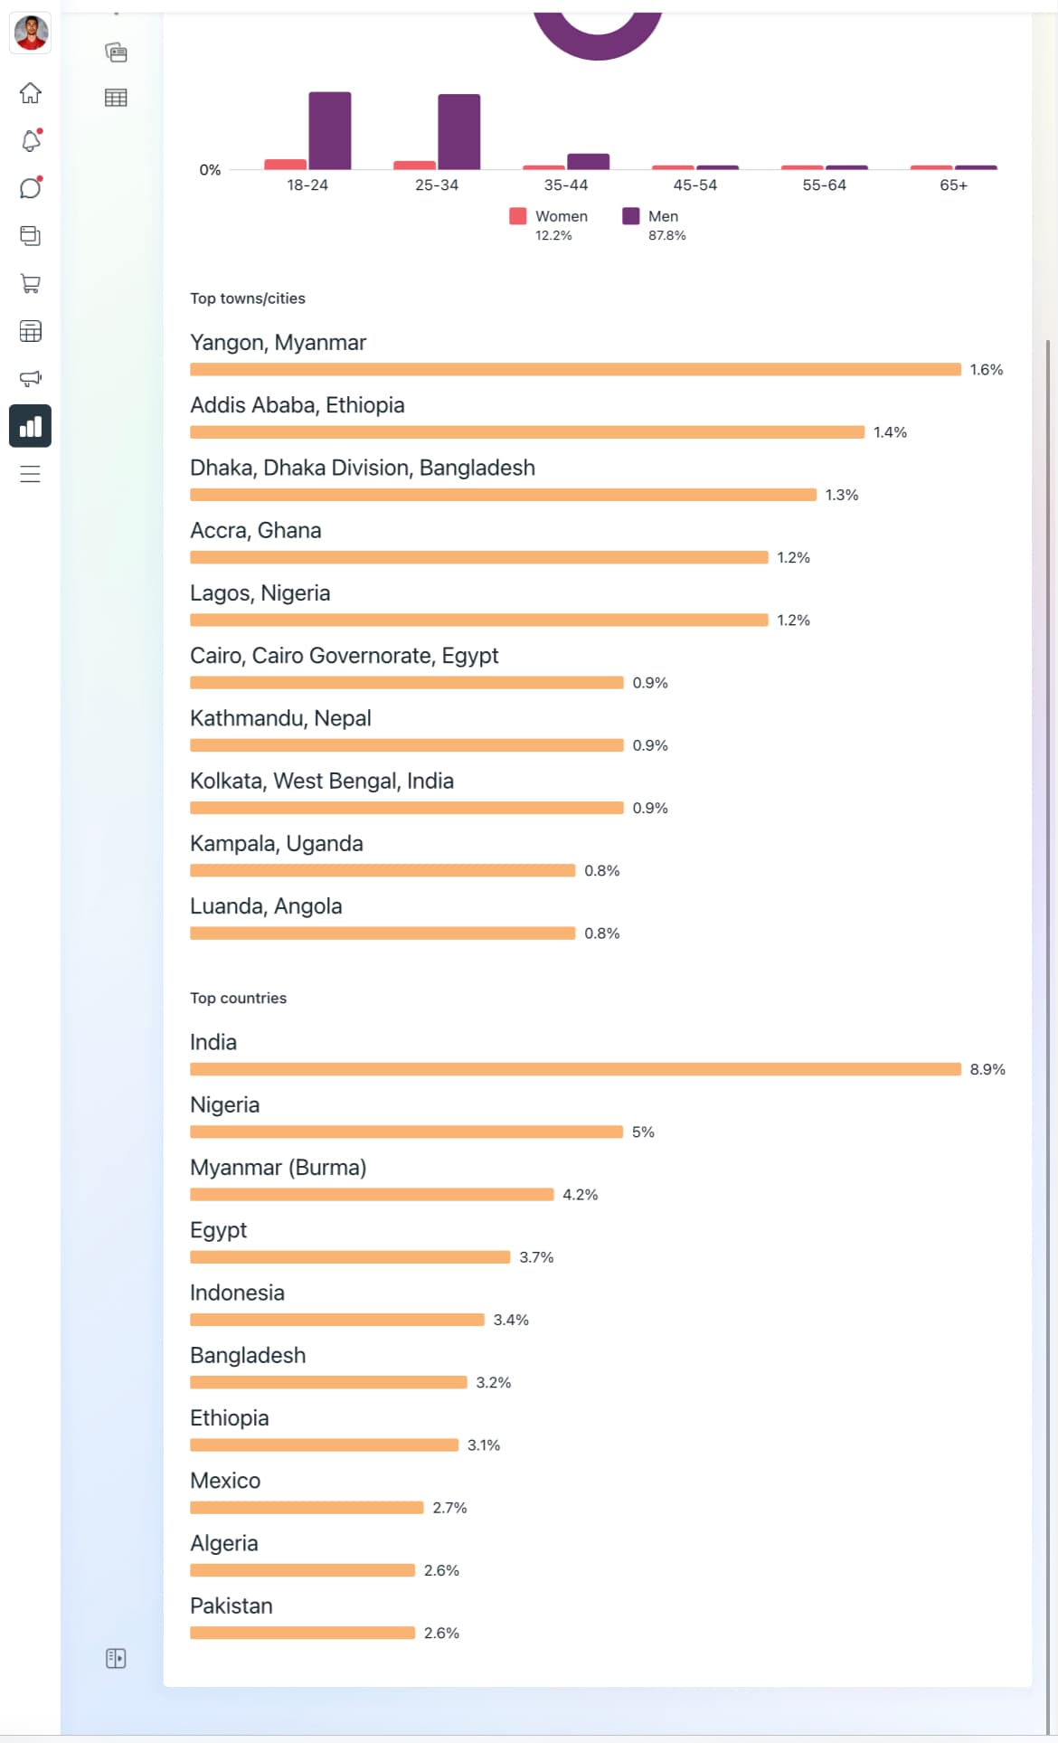Open the hamburger All tools menu
The height and width of the screenshot is (1743, 1058).
click(x=30, y=474)
